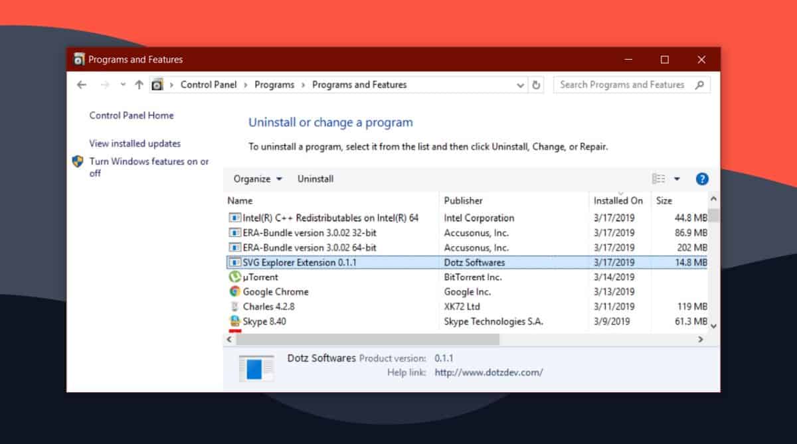Click the address bar Control Panel icon
This screenshot has width=797, height=444.
click(157, 85)
